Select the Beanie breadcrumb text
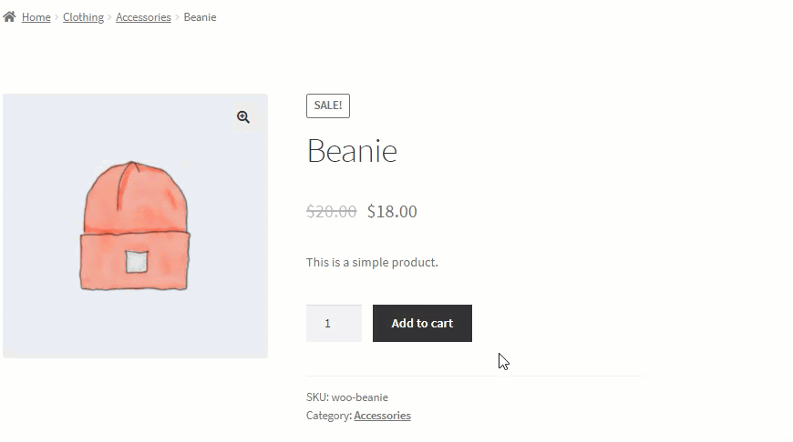This screenshot has height=442, width=793. [x=200, y=17]
